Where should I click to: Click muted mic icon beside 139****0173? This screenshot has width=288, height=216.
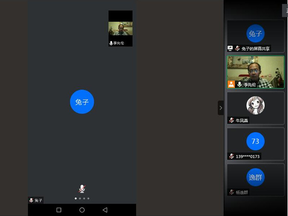pyautogui.click(x=232, y=156)
